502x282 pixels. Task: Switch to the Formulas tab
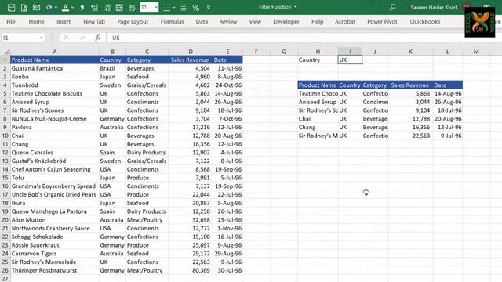pos(173,21)
